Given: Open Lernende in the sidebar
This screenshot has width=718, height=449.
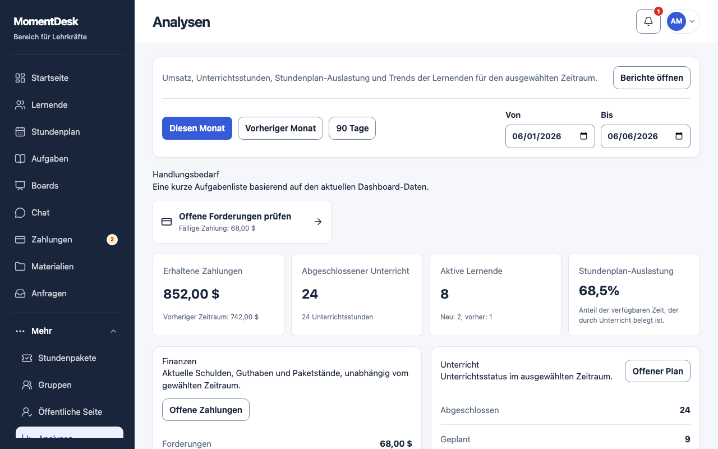Looking at the screenshot, I should (67, 105).
